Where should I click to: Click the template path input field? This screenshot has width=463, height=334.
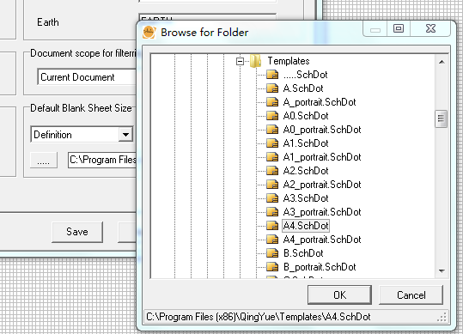102,160
